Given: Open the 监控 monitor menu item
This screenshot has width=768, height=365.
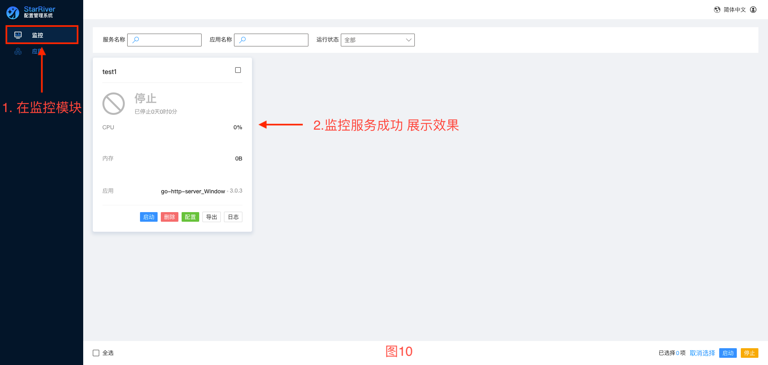Looking at the screenshot, I should (42, 35).
